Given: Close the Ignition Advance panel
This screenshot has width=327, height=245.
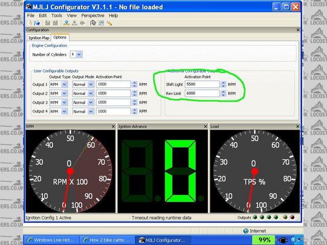Looking at the screenshot, I should 205,126.
